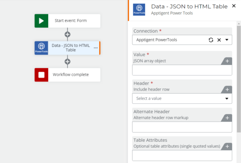
Task: Insert variable for Alternate Header field
Action: click(x=227, y=118)
